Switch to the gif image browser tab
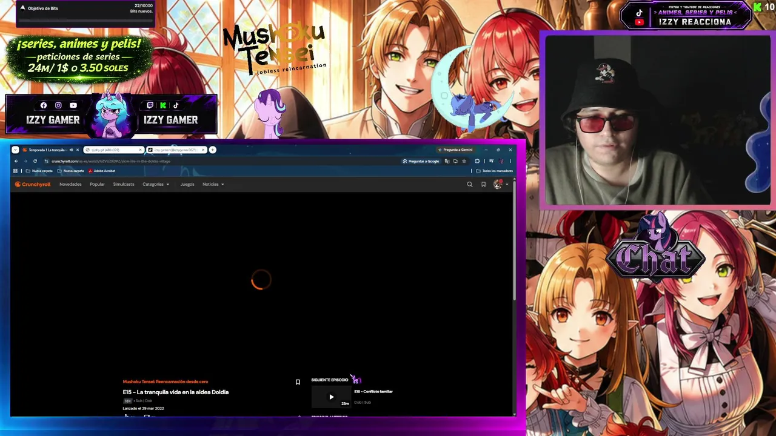The height and width of the screenshot is (436, 776). 113,150
